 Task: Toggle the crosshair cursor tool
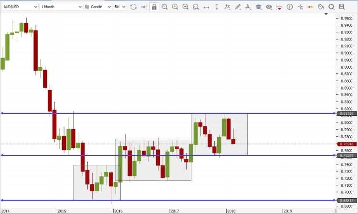300,7
